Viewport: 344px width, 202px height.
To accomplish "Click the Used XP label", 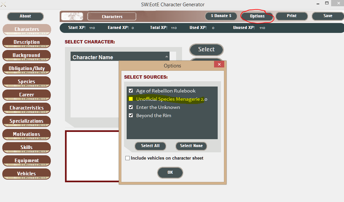I will [x=198, y=28].
